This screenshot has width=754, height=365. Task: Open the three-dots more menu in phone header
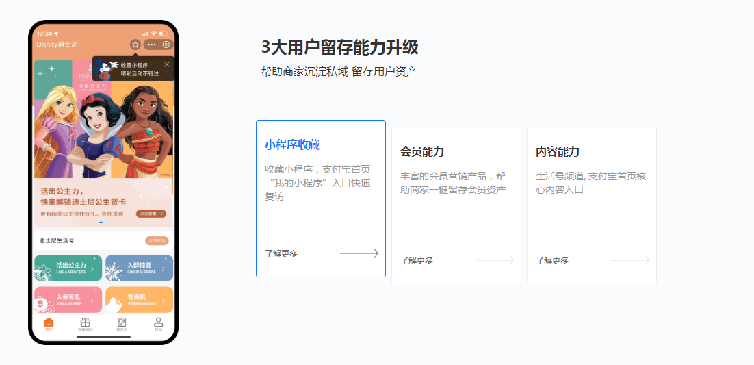(152, 45)
